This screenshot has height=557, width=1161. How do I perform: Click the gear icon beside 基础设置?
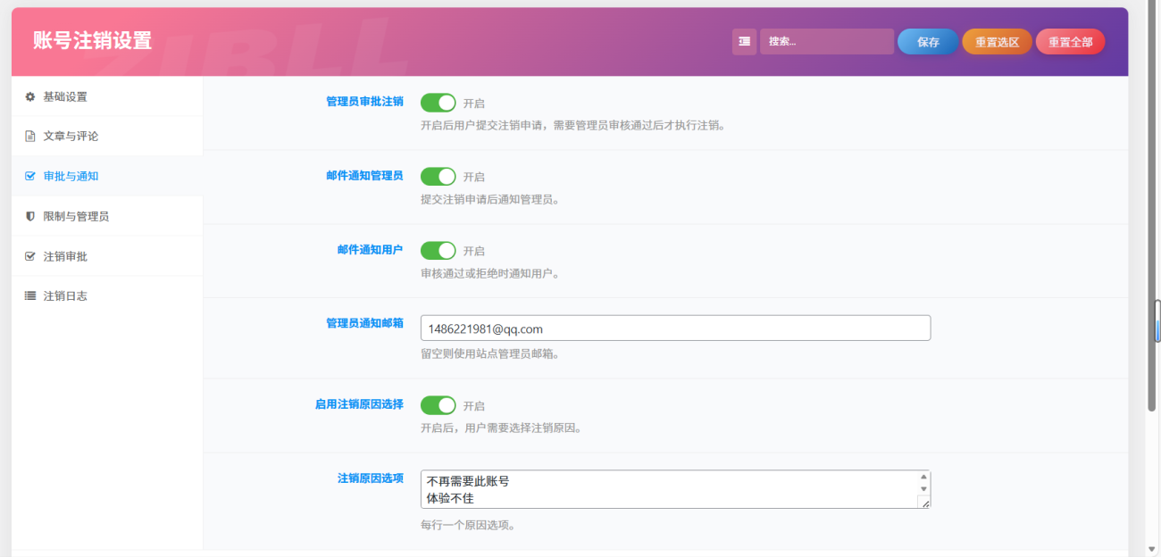(x=29, y=96)
